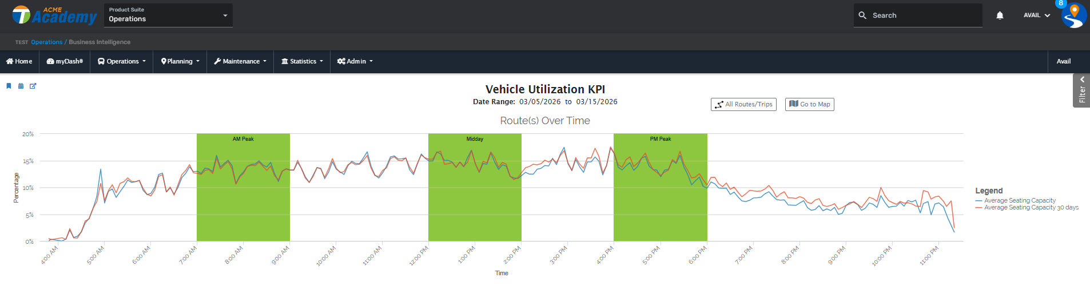The width and height of the screenshot is (1090, 293).
Task: Click the bookmark icon above the chart
Action: click(x=9, y=86)
